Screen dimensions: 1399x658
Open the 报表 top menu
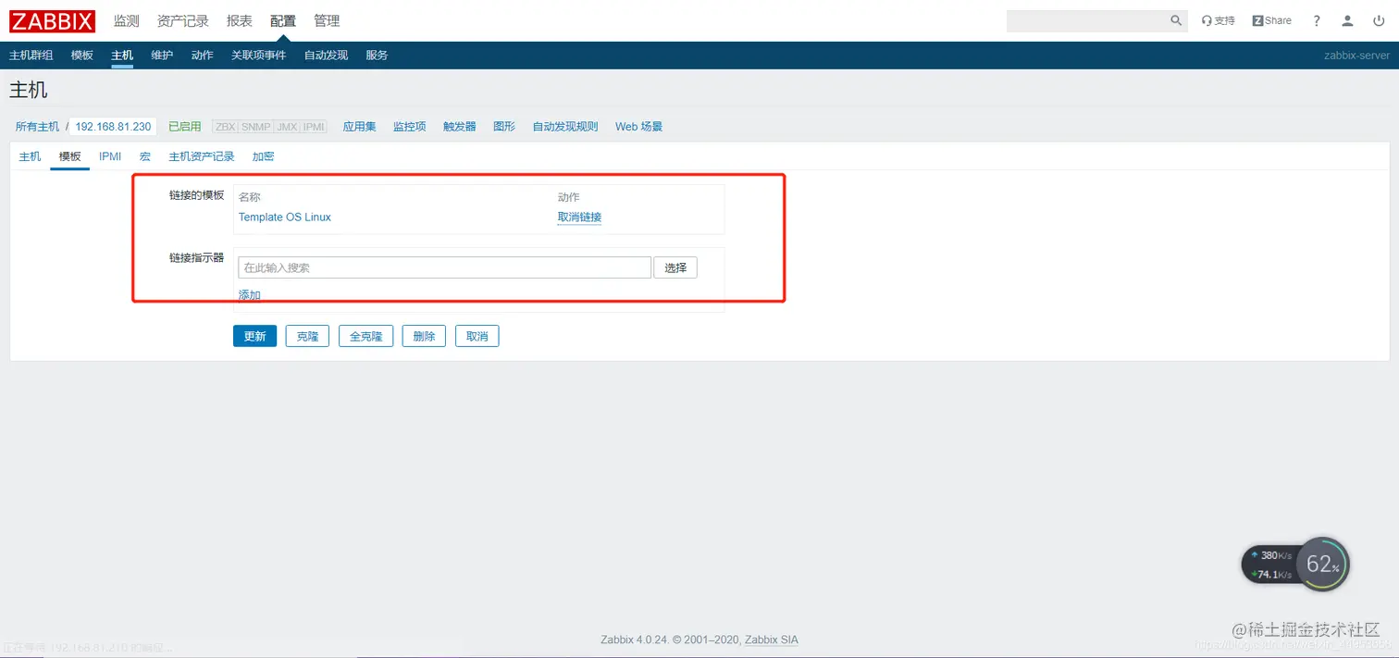[240, 20]
